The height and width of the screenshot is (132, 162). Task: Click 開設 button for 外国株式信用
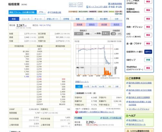click(x=148, y=10)
